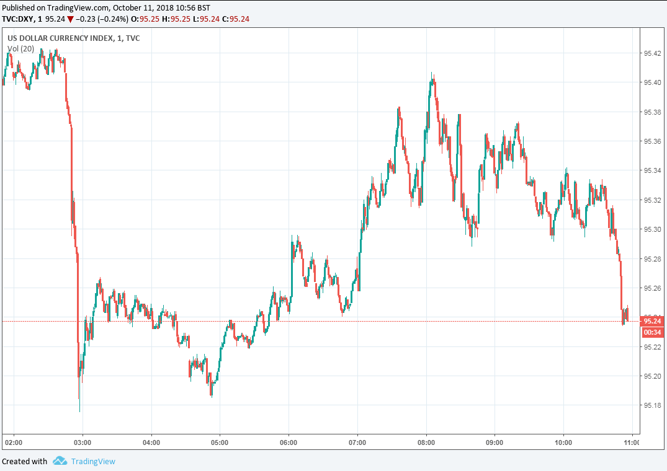Click the 11:00 time axis label
The image size is (667, 471).
tap(632, 442)
